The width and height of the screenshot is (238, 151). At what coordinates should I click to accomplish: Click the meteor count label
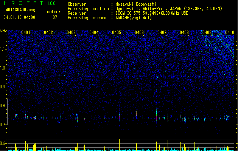(x=54, y=12)
